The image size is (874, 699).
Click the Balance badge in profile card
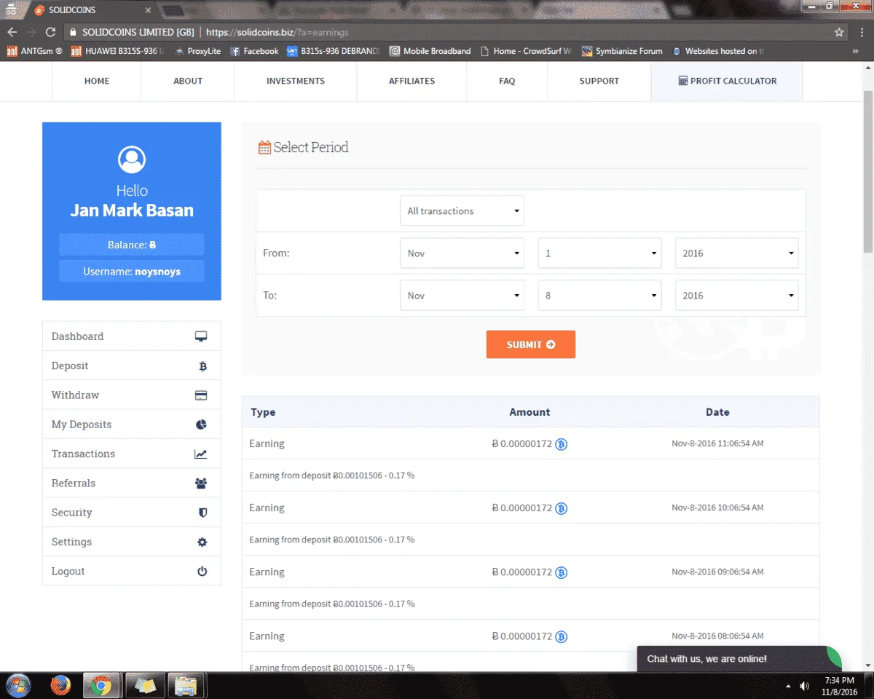coord(132,245)
